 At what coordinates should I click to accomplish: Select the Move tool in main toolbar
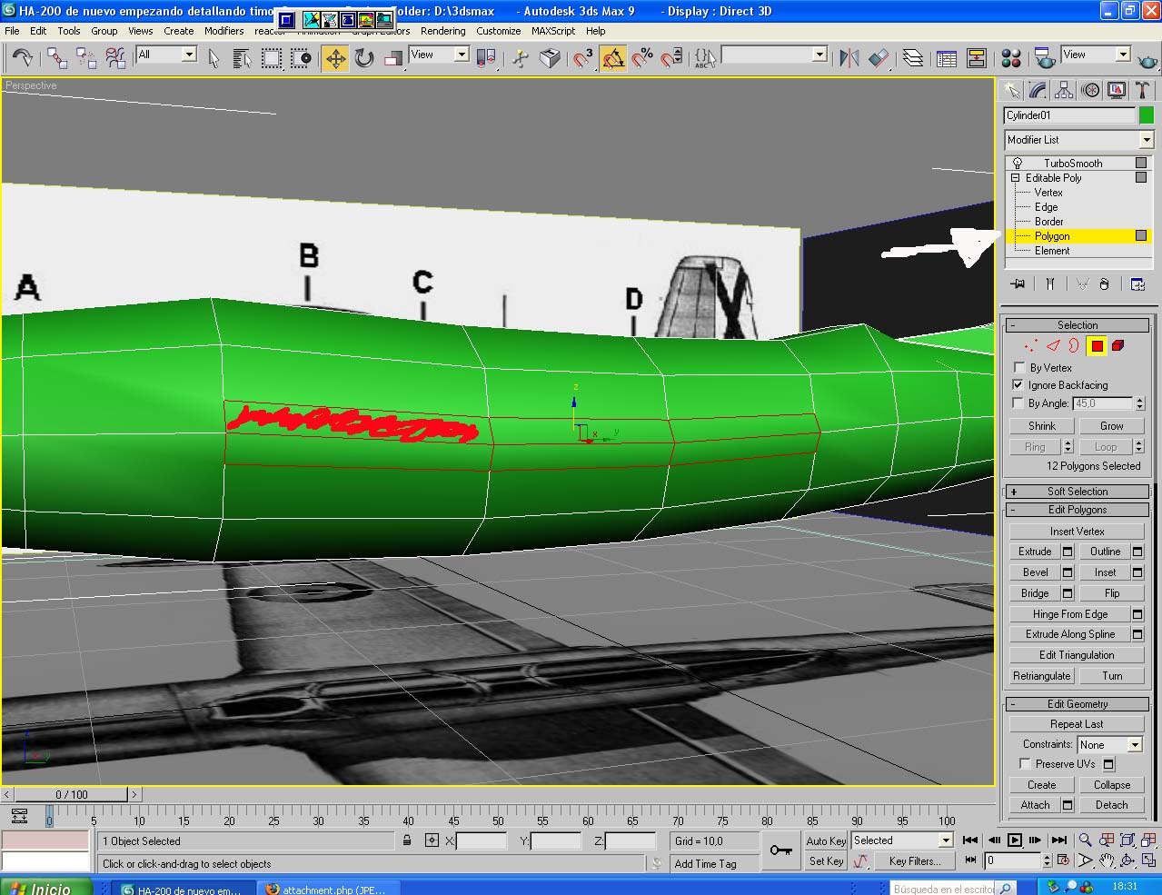pos(335,59)
